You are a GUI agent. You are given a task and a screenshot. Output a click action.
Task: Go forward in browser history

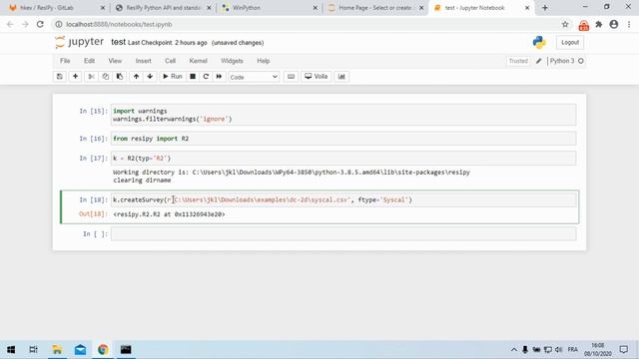coord(25,24)
